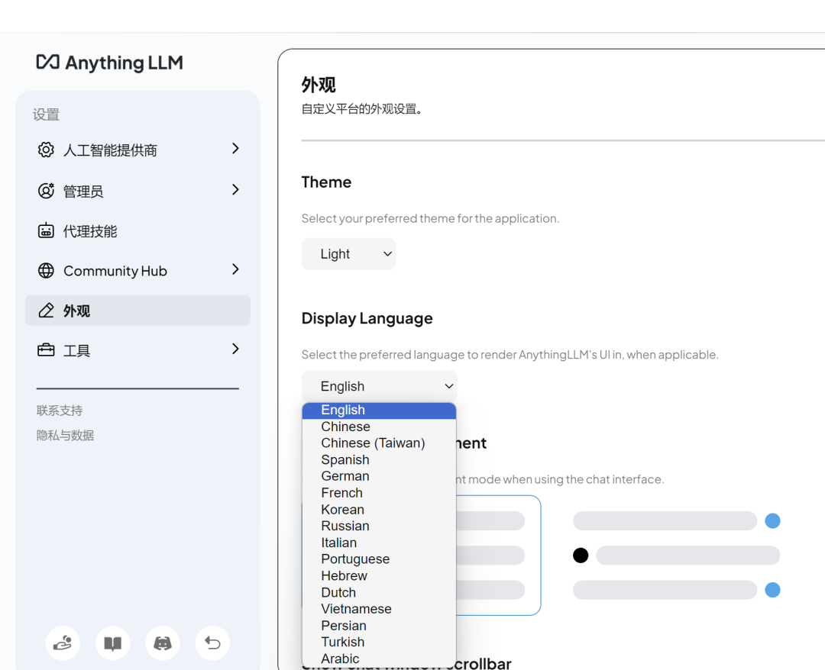The width and height of the screenshot is (825, 670).
Task: Click the pencil icon beside 外观
Action: (x=46, y=311)
